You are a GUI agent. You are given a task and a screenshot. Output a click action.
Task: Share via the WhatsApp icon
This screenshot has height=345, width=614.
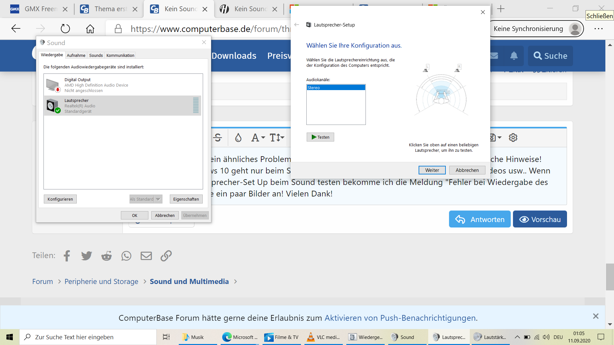(126, 256)
